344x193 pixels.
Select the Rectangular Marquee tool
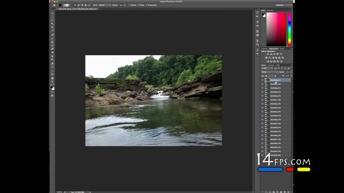point(52,17)
